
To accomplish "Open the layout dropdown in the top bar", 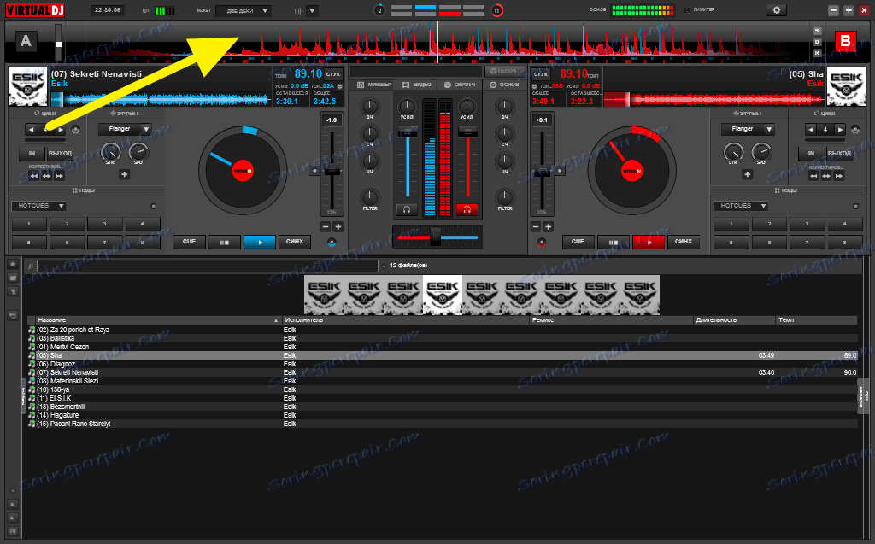I will point(244,10).
